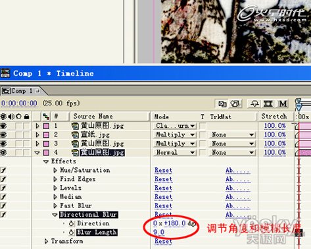
Task: Click the first composition switch button
Action: point(222,103)
